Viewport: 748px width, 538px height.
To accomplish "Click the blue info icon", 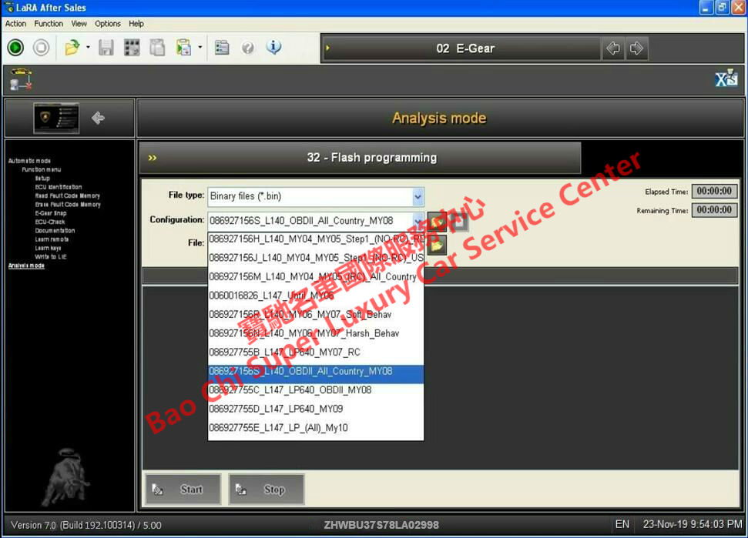I will point(273,47).
